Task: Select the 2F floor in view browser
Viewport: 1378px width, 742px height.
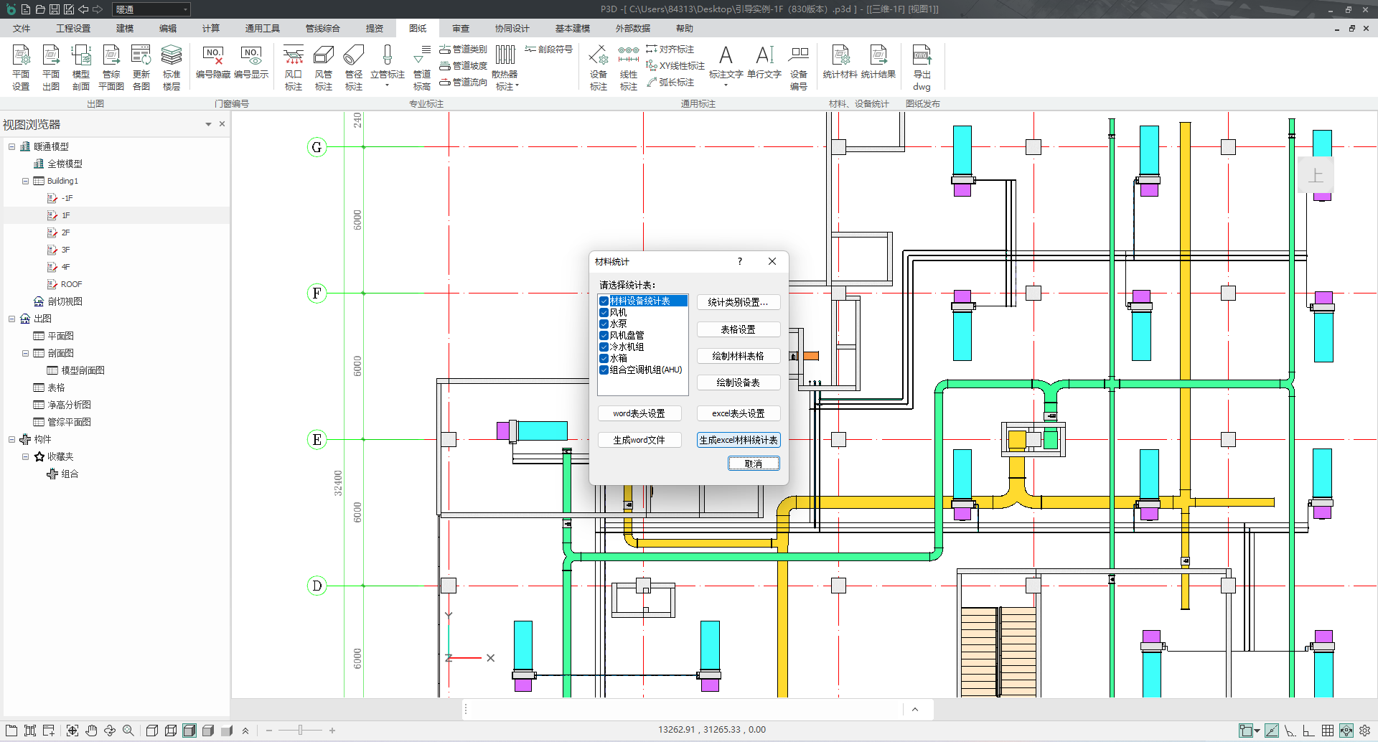Action: tap(65, 233)
